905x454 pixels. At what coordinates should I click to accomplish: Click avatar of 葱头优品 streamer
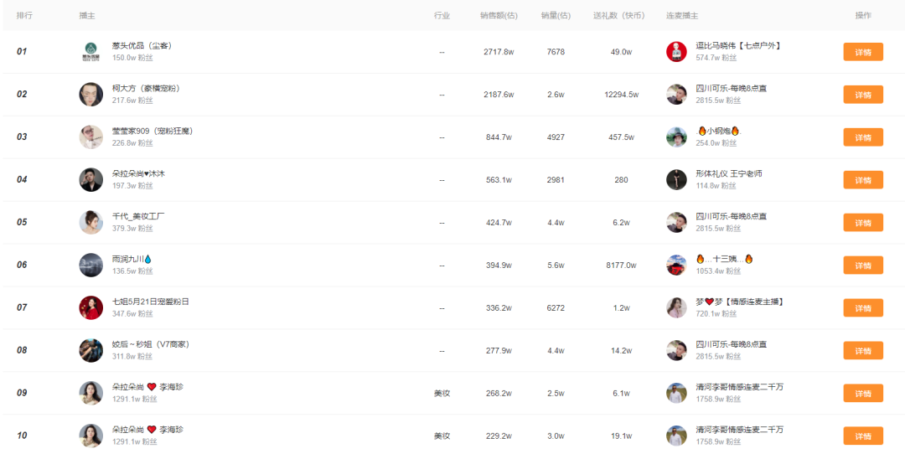pos(91,52)
